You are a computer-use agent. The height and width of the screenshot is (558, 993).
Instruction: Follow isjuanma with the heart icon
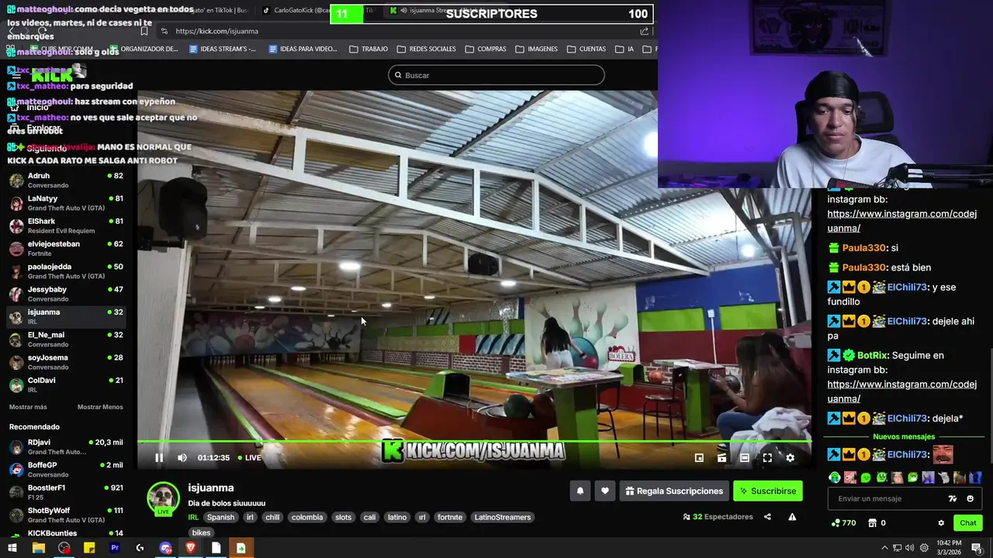(x=605, y=491)
